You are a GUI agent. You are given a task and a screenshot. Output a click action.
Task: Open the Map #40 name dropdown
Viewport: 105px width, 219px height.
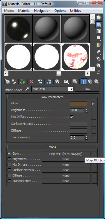pos(72,89)
